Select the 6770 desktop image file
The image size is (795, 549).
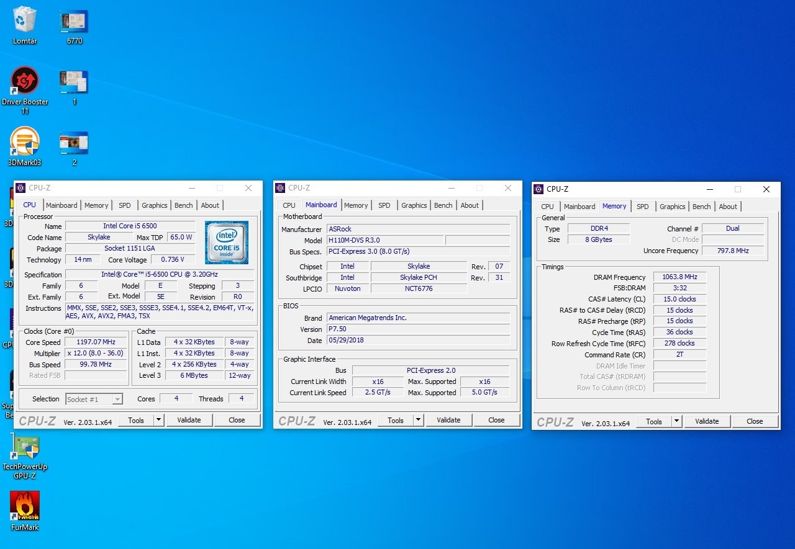click(x=74, y=27)
